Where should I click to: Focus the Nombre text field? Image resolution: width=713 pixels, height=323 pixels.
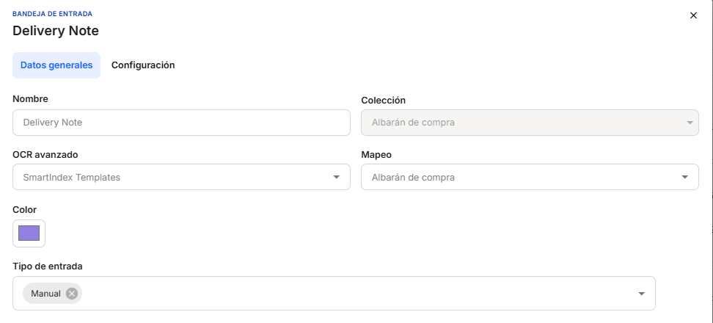pos(181,123)
